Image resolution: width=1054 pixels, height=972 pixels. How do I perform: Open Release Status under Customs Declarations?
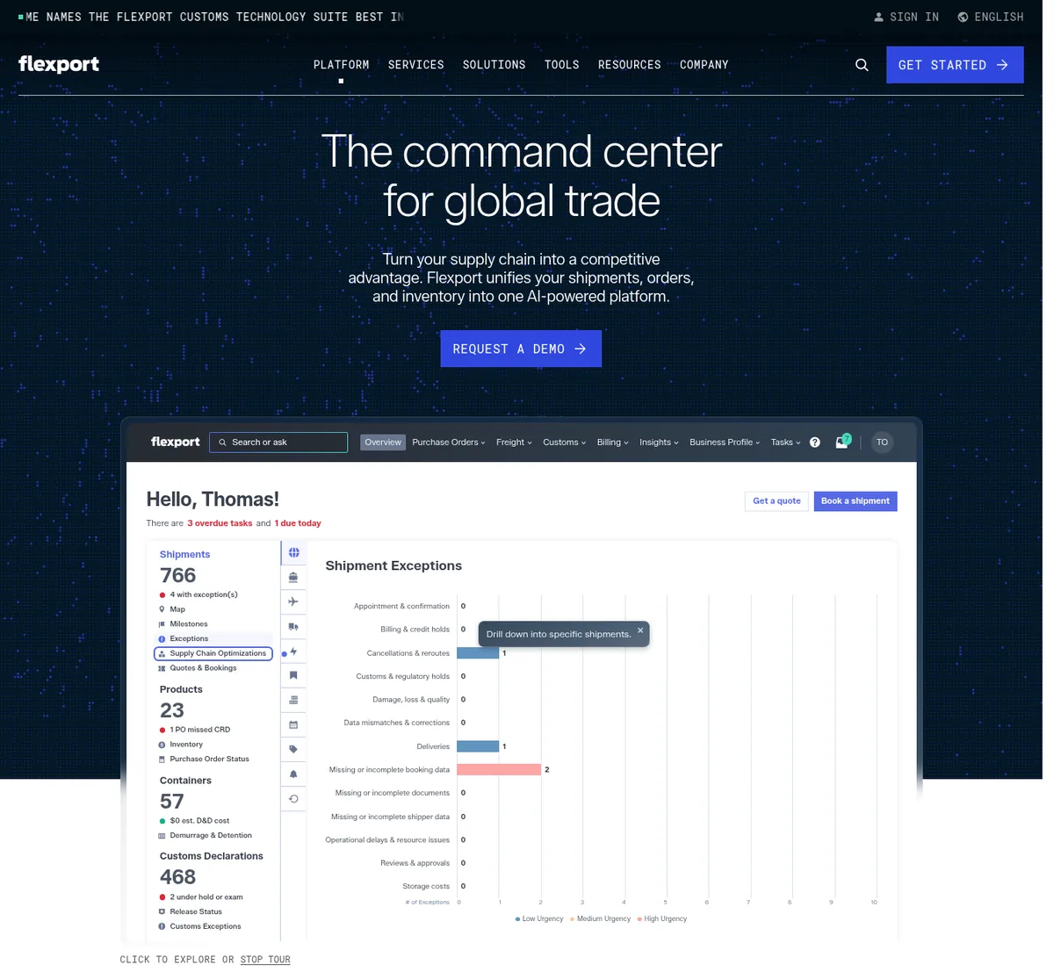pyautogui.click(x=191, y=911)
